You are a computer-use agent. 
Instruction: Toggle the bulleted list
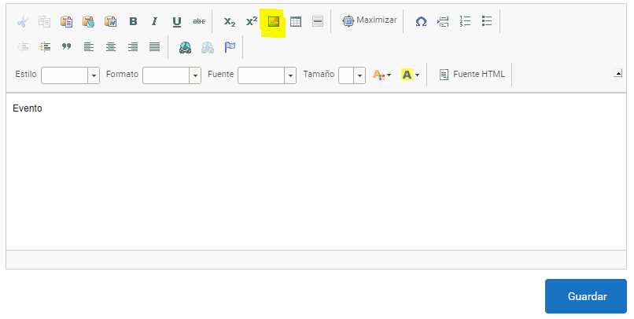[x=487, y=21]
